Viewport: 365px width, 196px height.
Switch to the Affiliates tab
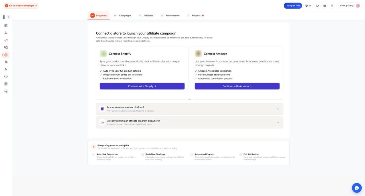click(146, 15)
